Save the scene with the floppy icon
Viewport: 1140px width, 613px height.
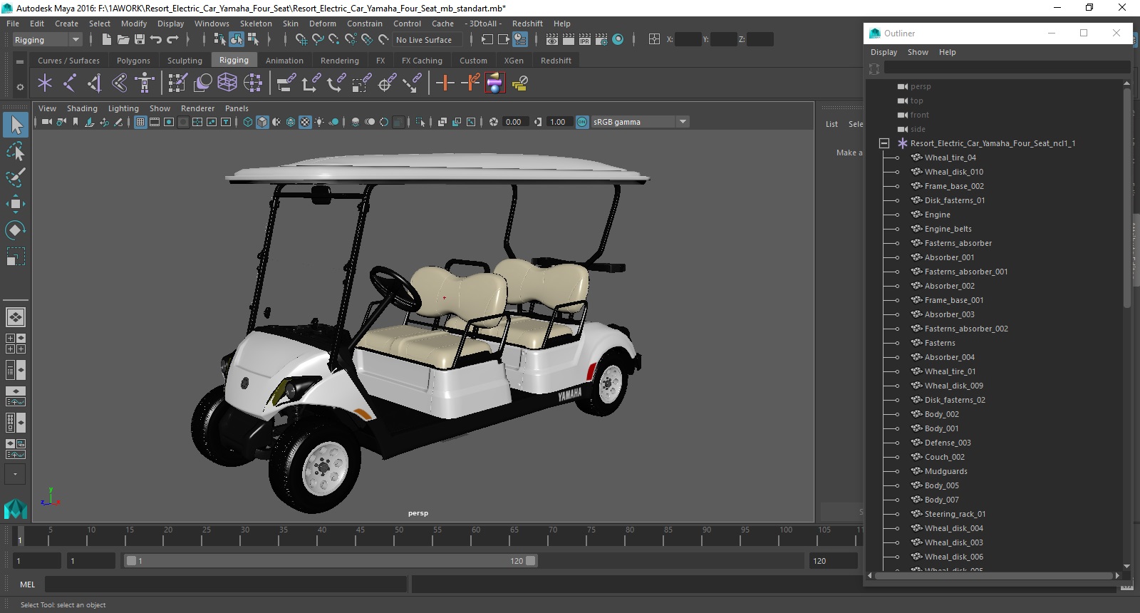140,40
